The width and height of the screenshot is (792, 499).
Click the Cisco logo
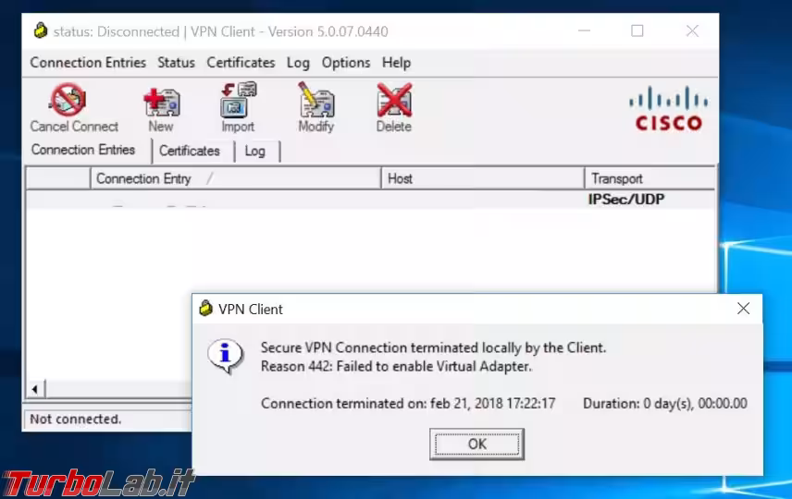coord(668,108)
